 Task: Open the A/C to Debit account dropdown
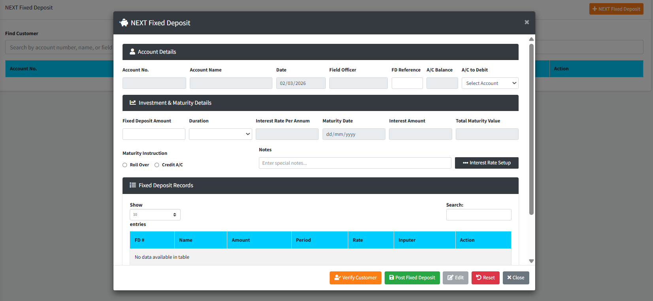(x=490, y=83)
